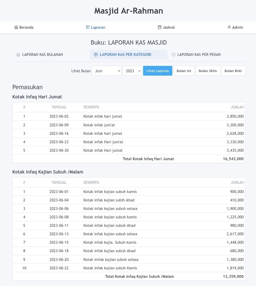Image resolution: width=256 pixels, height=286 pixels.
Task: Select the LAPORAN KAS PER KATEGORI tab
Action: [129, 55]
